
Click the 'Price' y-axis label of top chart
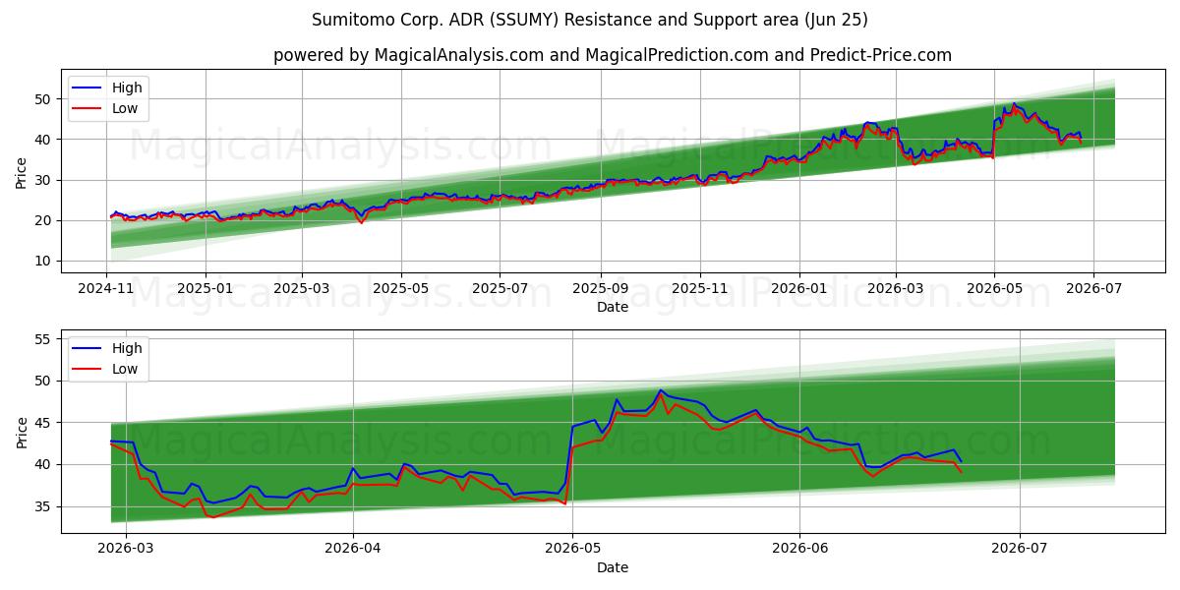(22, 171)
